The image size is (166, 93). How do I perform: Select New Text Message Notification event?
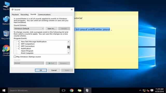tap(34, 42)
